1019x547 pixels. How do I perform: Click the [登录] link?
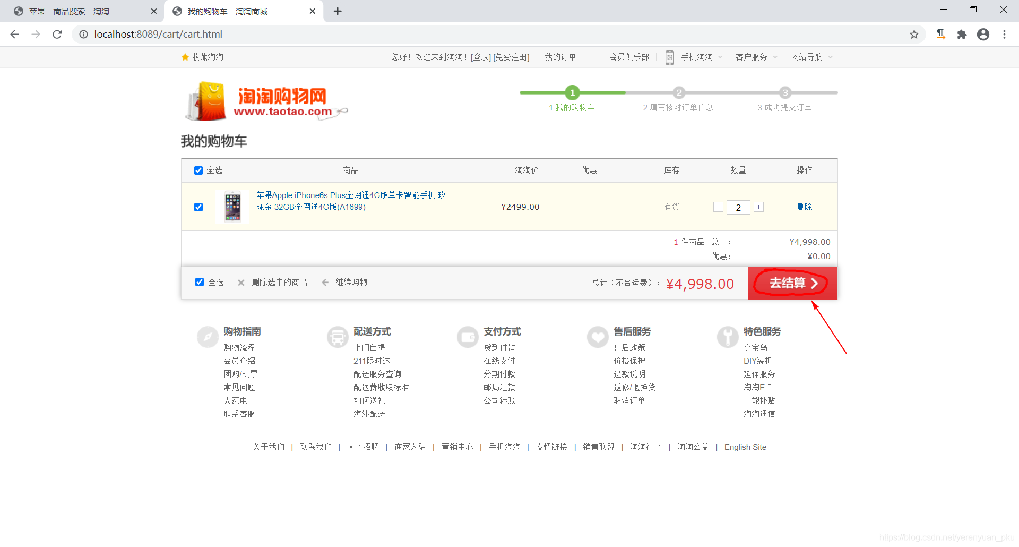point(481,57)
